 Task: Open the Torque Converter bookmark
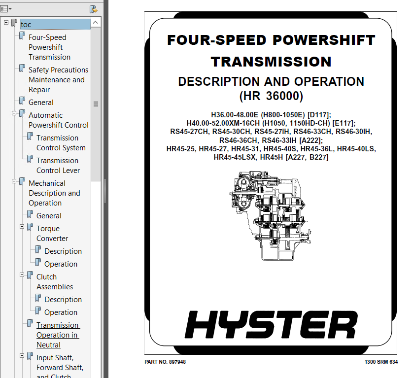(x=52, y=234)
